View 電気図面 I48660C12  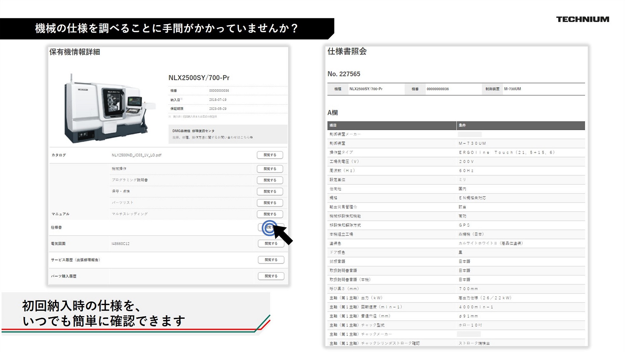coord(271,243)
